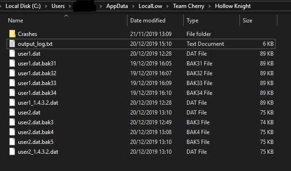This screenshot has width=291, height=171.
Task: Click the 74 KB size value
Action: (x=267, y=122)
